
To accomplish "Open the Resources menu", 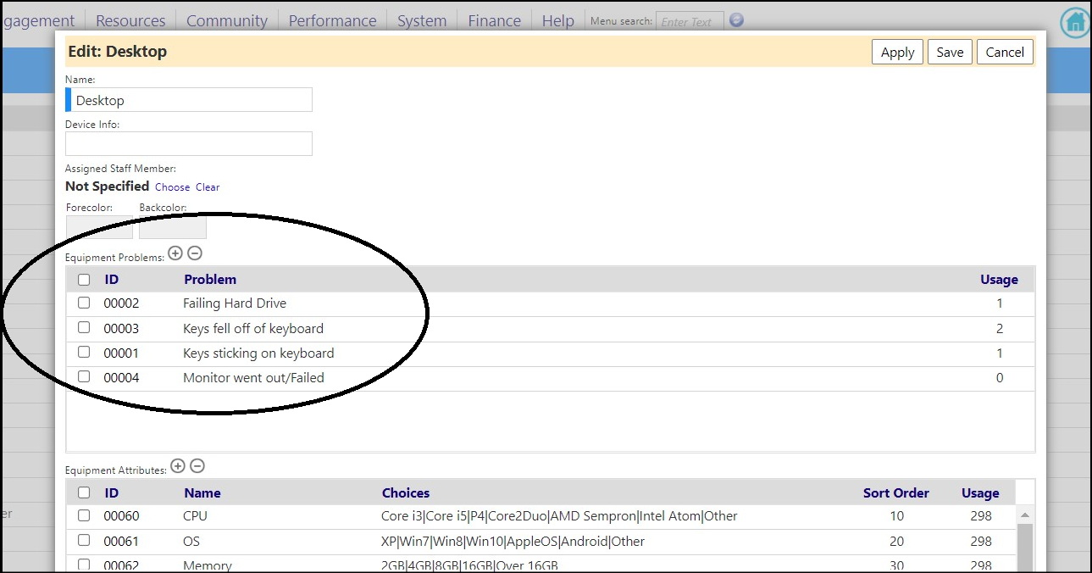I will (x=130, y=20).
